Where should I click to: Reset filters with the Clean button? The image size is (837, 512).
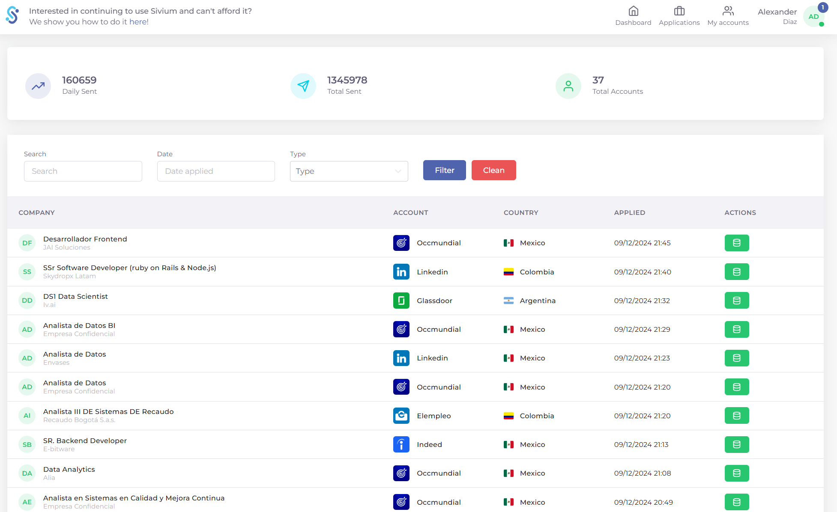pos(494,170)
